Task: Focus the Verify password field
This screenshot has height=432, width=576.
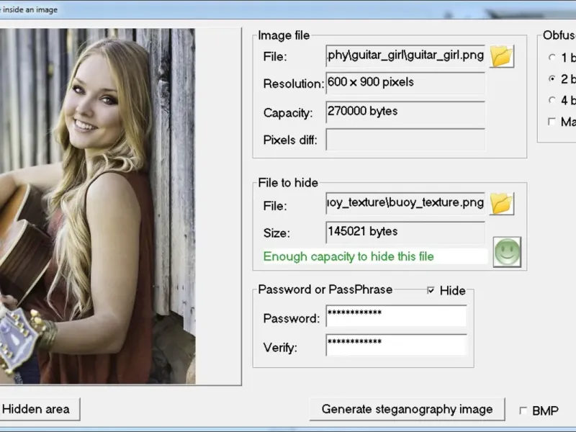Action: 396,345
